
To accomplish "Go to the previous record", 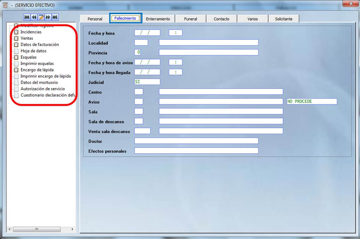I will (x=34, y=17).
